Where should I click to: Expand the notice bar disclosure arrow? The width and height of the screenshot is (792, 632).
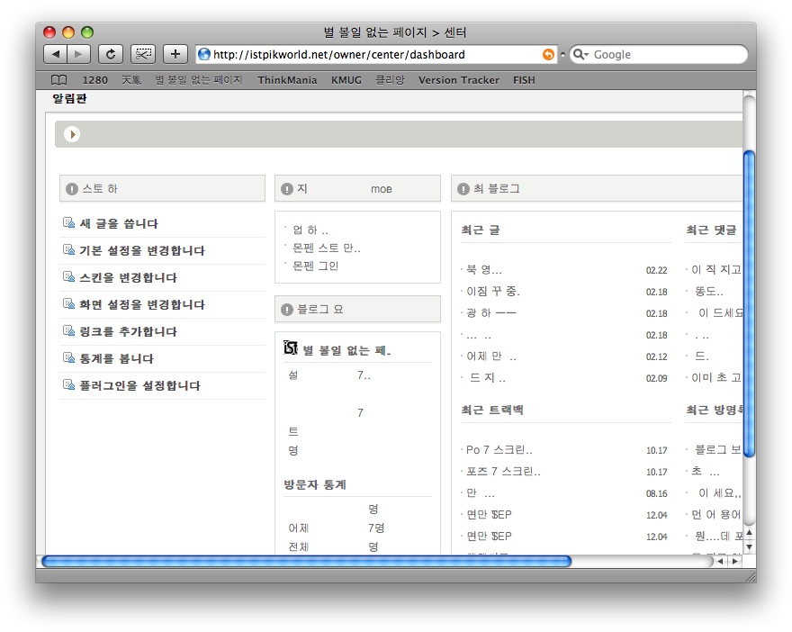pos(72,134)
